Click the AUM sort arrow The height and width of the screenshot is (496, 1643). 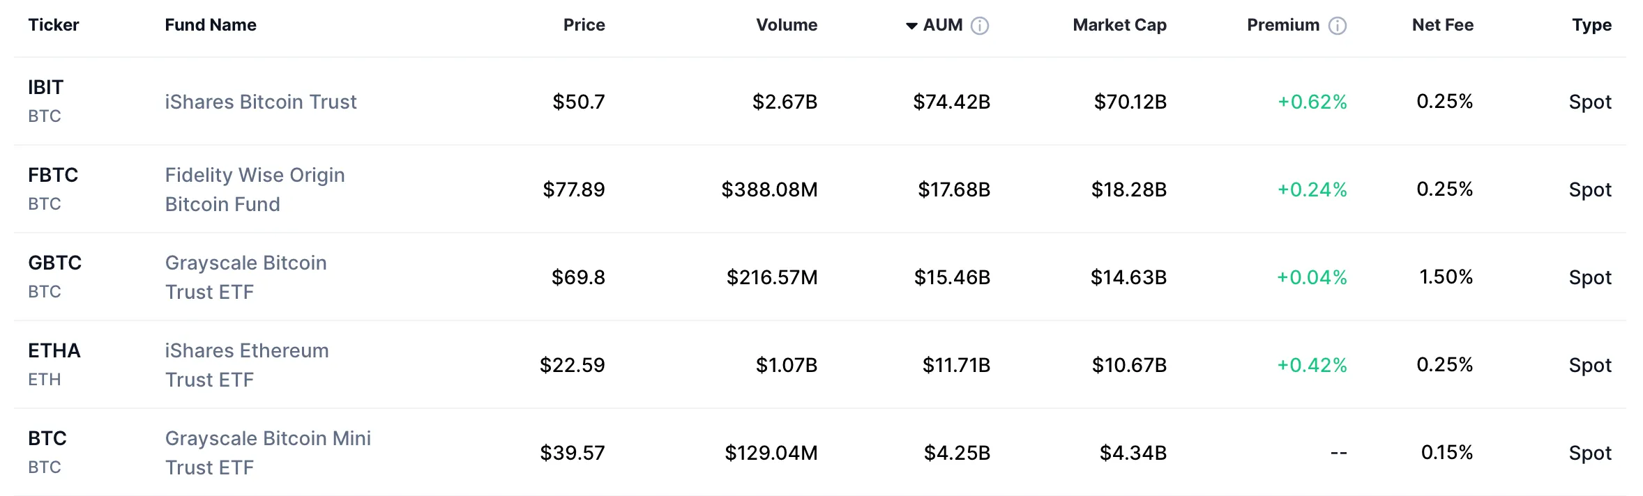click(912, 25)
